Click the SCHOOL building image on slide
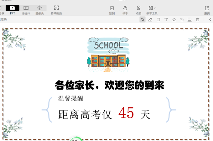Viewport: 213px width, 141px height. click(x=108, y=55)
